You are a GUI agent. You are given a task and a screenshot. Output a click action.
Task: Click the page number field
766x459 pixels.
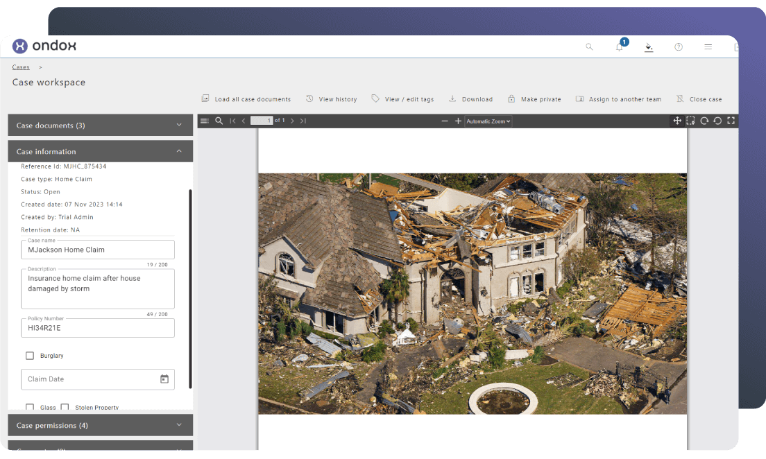(x=262, y=121)
